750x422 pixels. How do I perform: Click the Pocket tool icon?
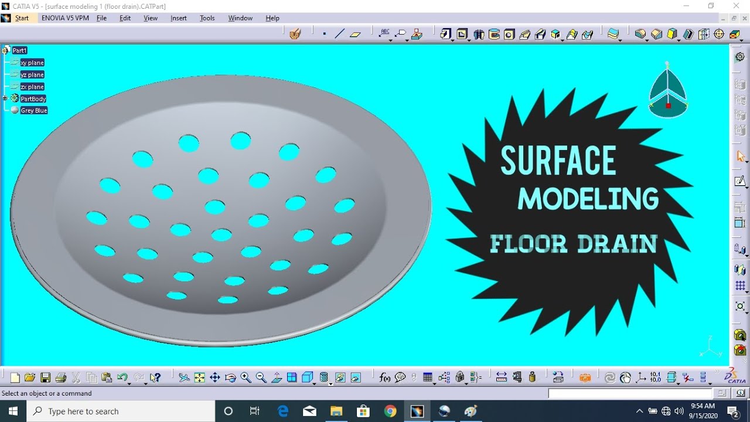coord(462,34)
